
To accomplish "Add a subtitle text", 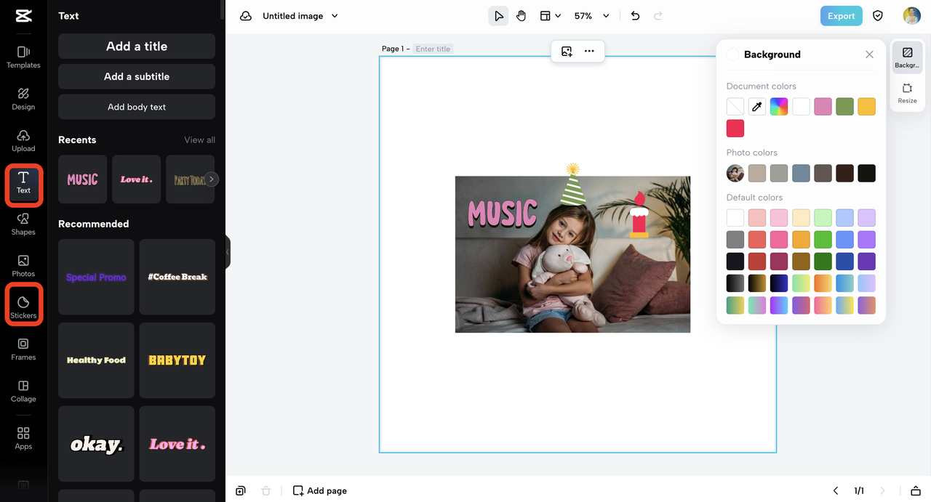I will (137, 76).
